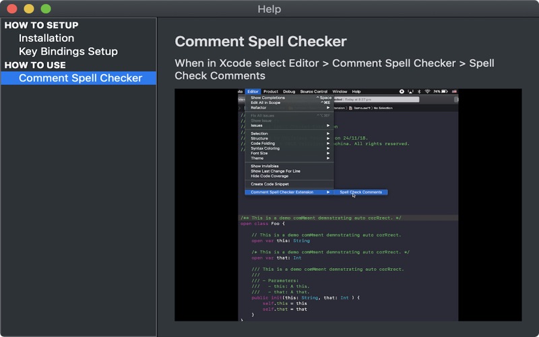The height and width of the screenshot is (337, 539).
Task: Select Comment Spell Checker in the sidebar
Action: tap(79, 78)
